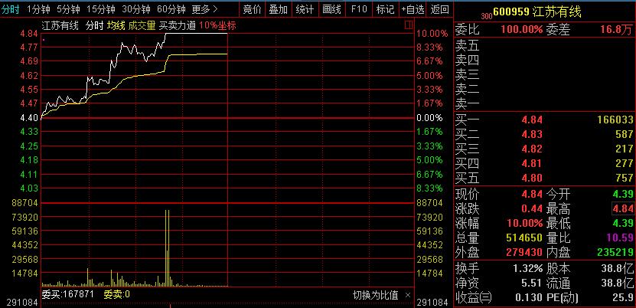Toggle the 均线 average line indicator
This screenshot has width=636, height=308.
click(x=116, y=26)
